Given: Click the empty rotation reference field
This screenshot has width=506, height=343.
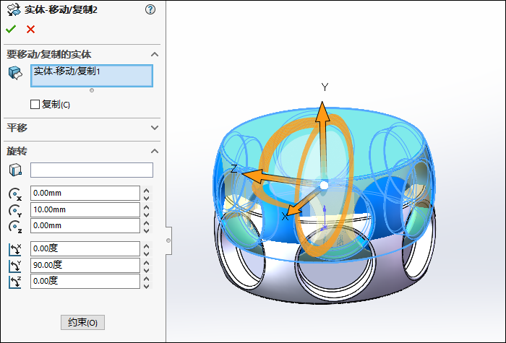Looking at the screenshot, I should [x=92, y=170].
